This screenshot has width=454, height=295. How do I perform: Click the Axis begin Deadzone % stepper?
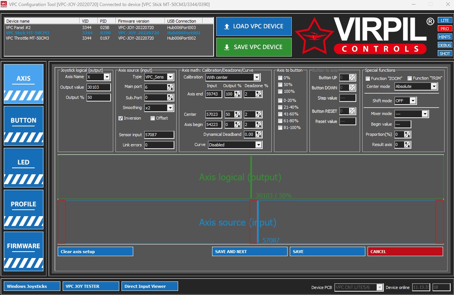click(x=259, y=124)
